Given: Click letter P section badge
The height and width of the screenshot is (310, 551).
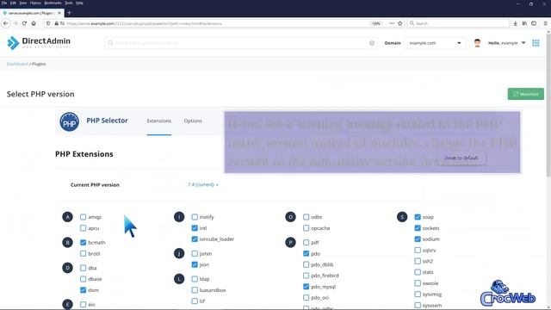Looking at the screenshot, I should pyautogui.click(x=290, y=243).
